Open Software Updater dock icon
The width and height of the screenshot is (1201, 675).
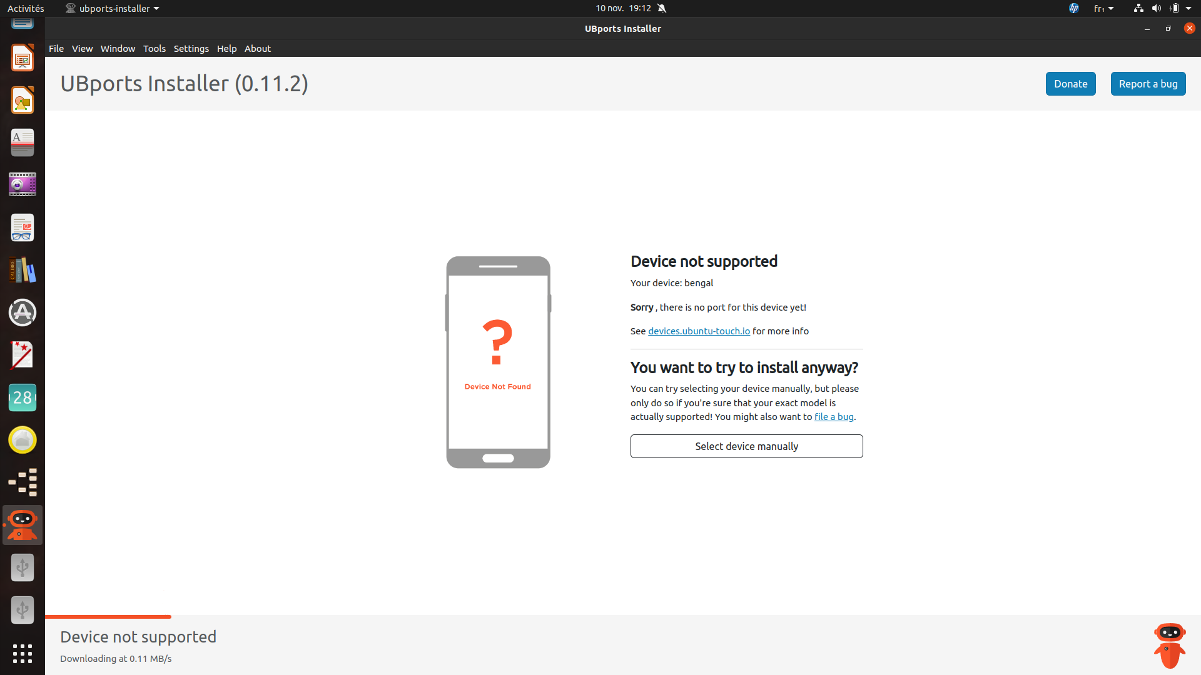click(23, 312)
